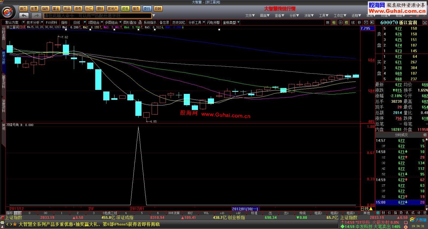Screen dimensions: 428x229
Task: Open the 查看 menu
Action: 279,16
